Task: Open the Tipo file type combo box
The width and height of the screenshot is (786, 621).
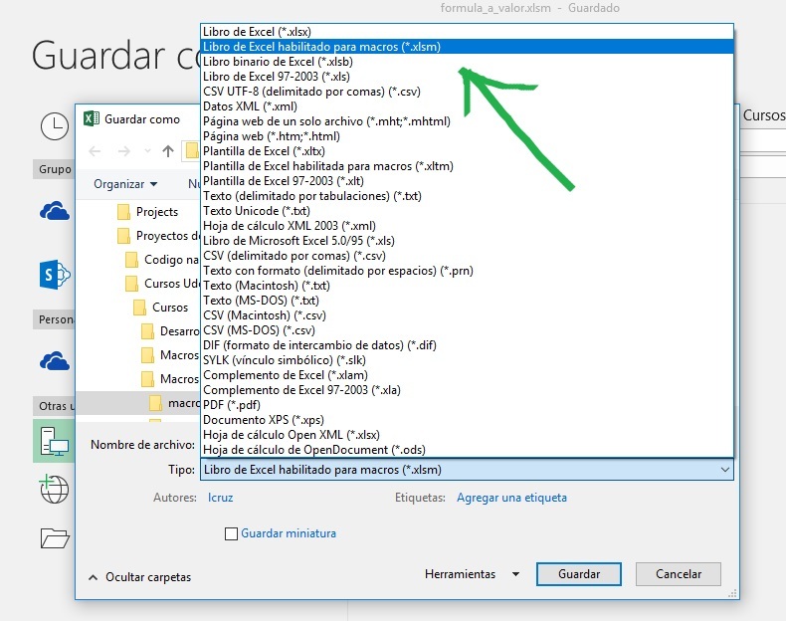Action: 467,470
